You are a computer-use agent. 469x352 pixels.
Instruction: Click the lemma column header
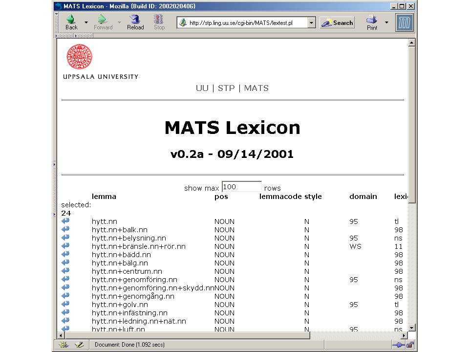click(x=104, y=197)
